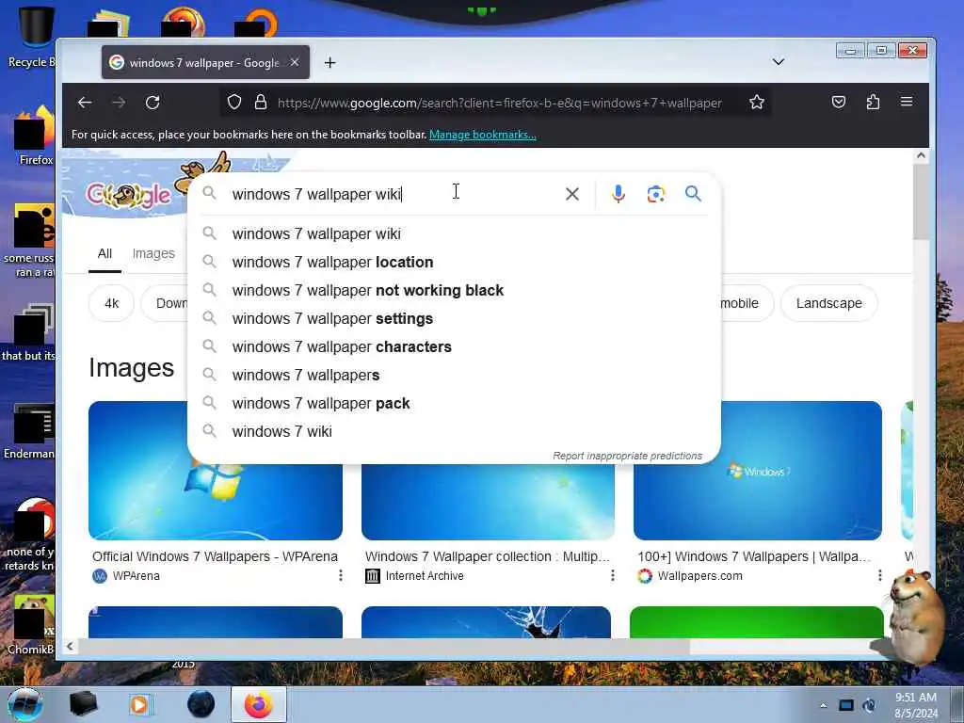
Task: Click Report inappropriate predictions link
Action: pyautogui.click(x=627, y=456)
